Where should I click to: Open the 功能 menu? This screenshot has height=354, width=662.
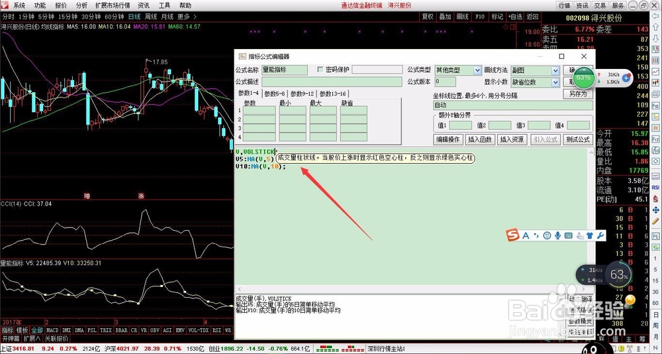click(x=40, y=5)
